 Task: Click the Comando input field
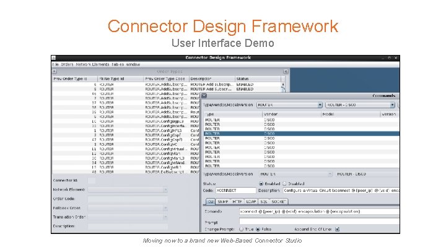click(x=319, y=212)
